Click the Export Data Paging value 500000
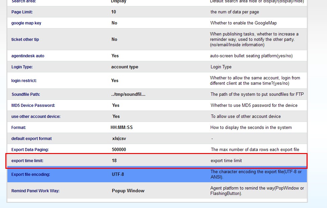This screenshot has height=208, width=327. coord(119,150)
